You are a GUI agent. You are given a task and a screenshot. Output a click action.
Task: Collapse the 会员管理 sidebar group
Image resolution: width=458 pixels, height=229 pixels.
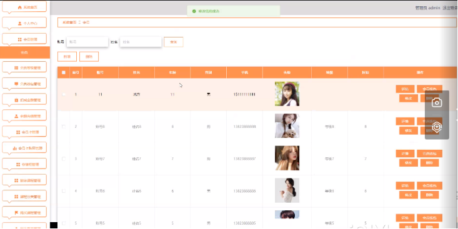point(24,39)
